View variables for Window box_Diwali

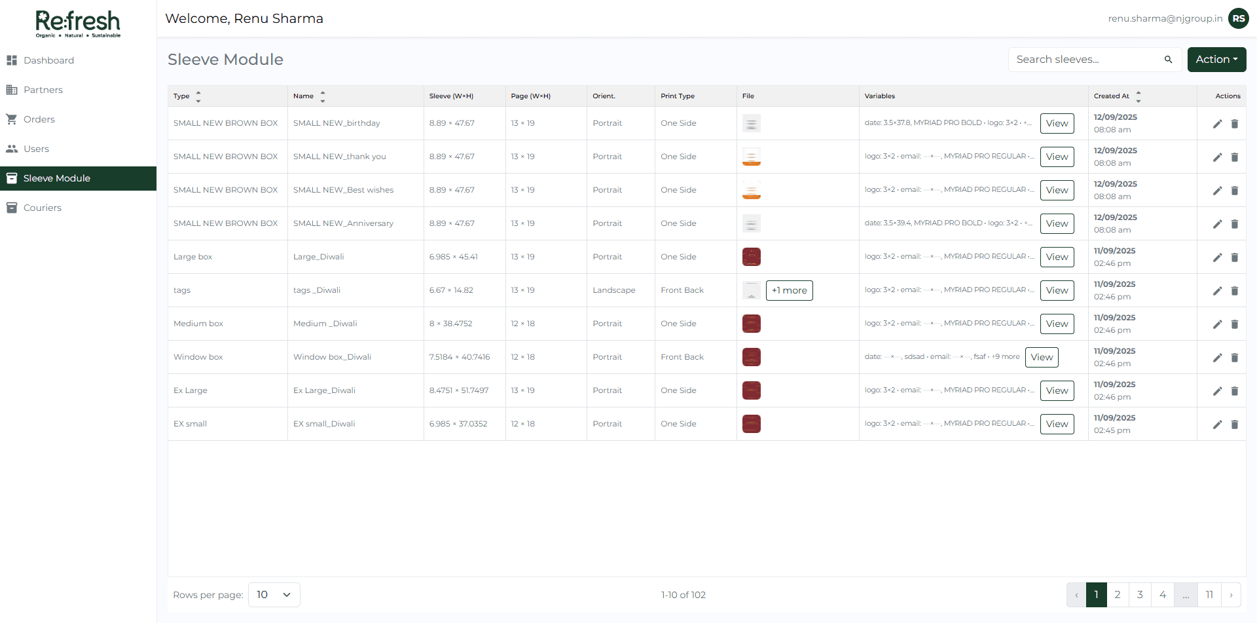(1042, 357)
